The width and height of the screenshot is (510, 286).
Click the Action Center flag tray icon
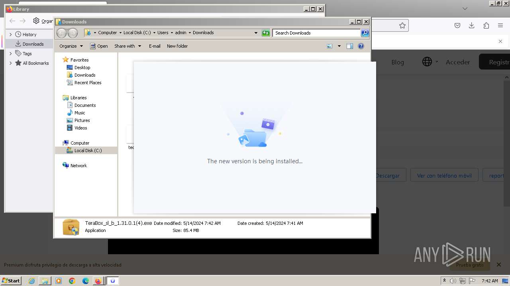tap(472, 281)
